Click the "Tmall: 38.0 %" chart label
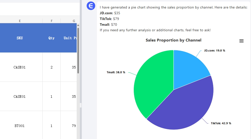Viewport: 251px width, 139px height. 116,72
